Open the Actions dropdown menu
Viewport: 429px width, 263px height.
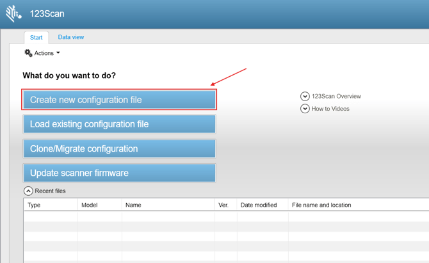pyautogui.click(x=46, y=53)
